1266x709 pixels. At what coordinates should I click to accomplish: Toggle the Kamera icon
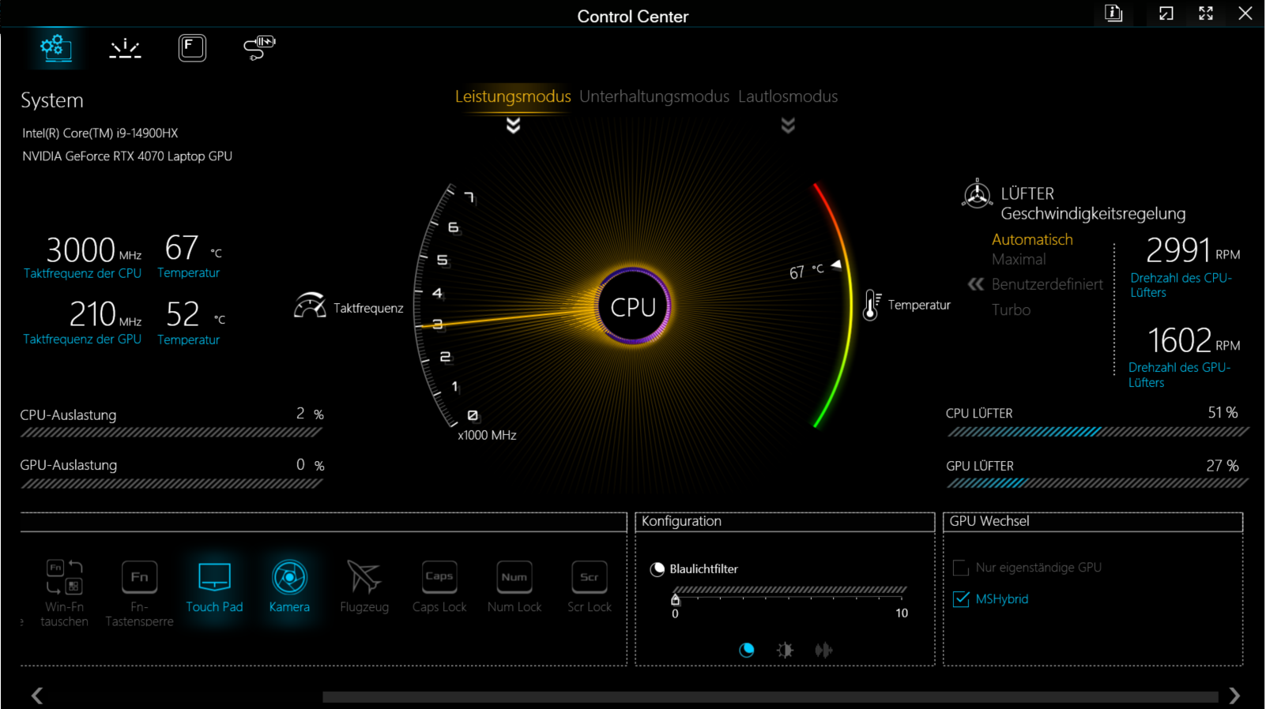tap(289, 578)
